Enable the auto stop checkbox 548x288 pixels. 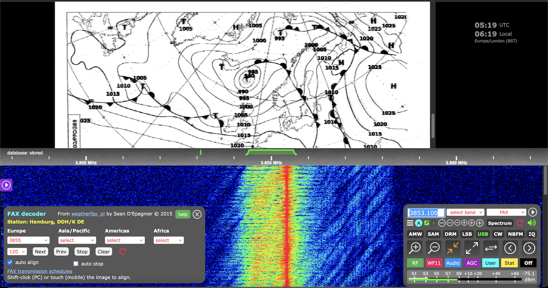pos(76,264)
